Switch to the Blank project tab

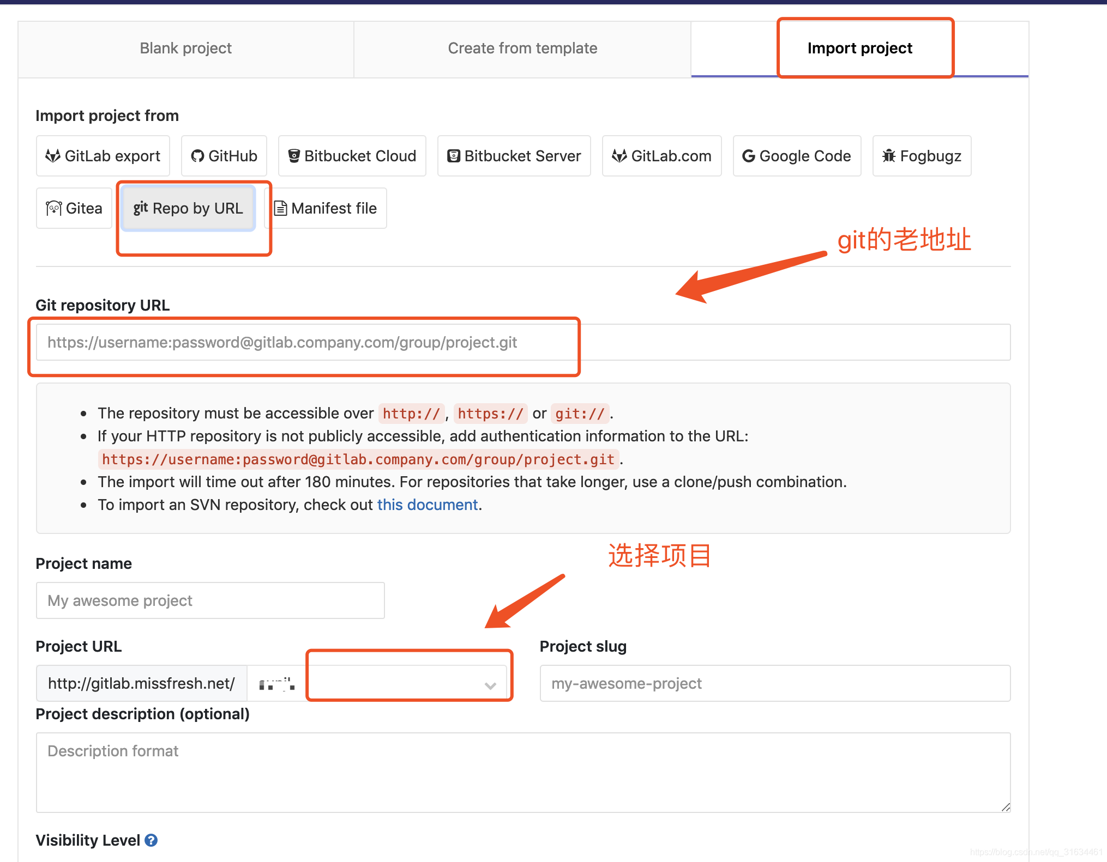point(186,48)
